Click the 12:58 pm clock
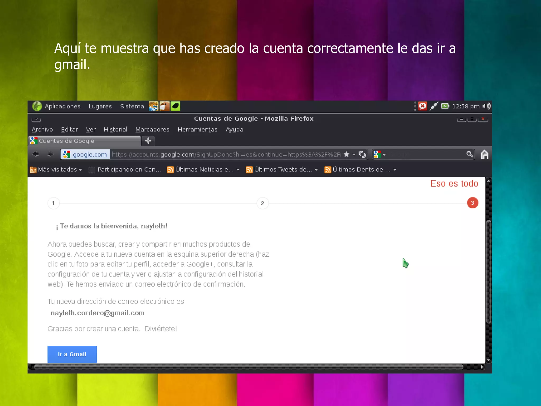Screen dimensions: 541x406 [x=466, y=106]
